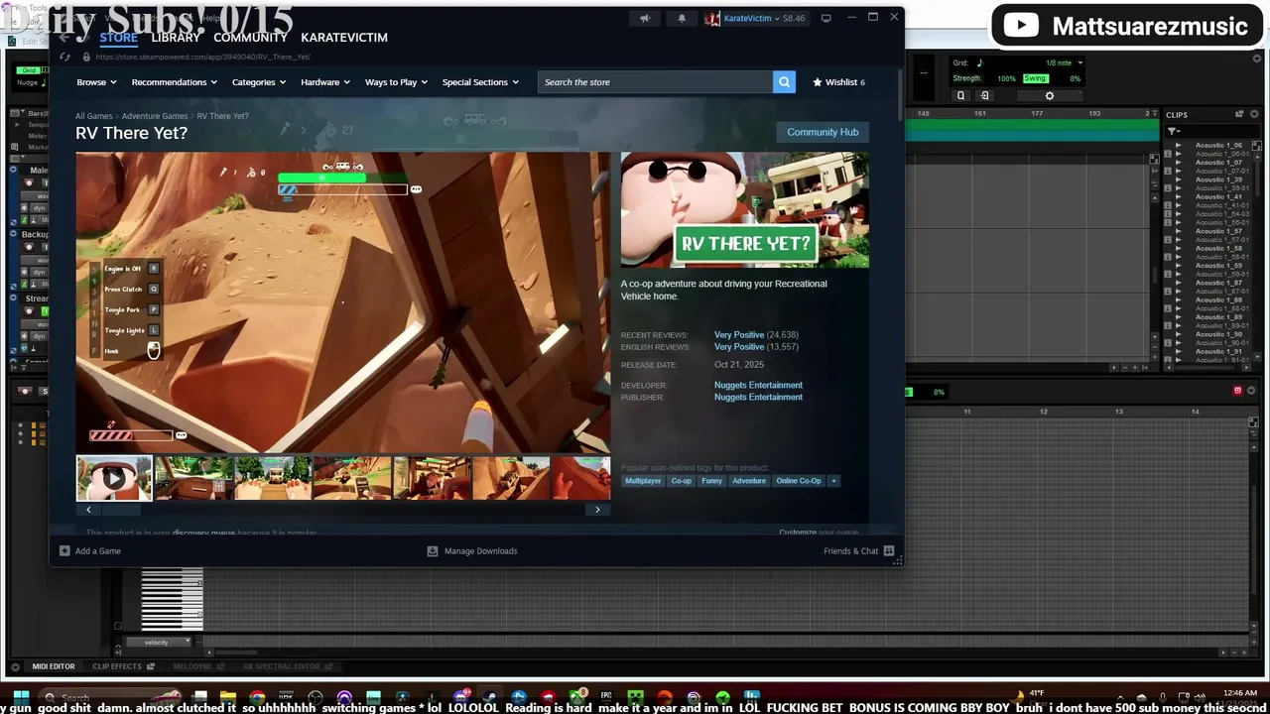Switch to CLIP EFFECTS tab in Pro Tools
Screen dimensions: 1270x714
pos(117,666)
